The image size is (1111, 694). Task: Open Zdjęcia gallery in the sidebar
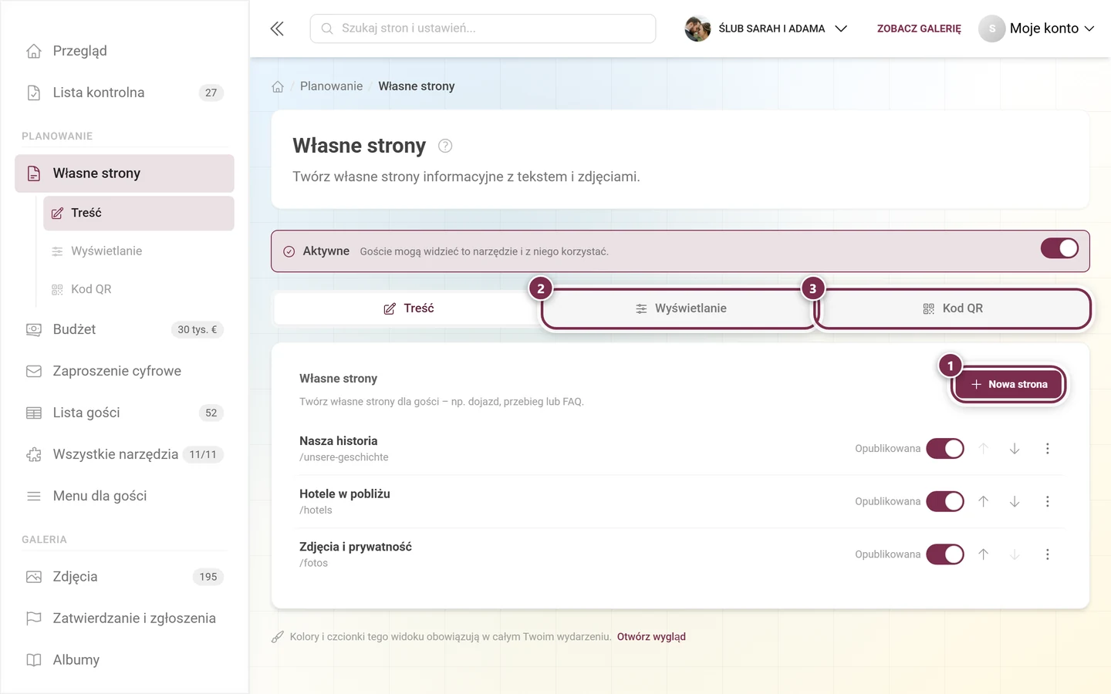coord(124,577)
